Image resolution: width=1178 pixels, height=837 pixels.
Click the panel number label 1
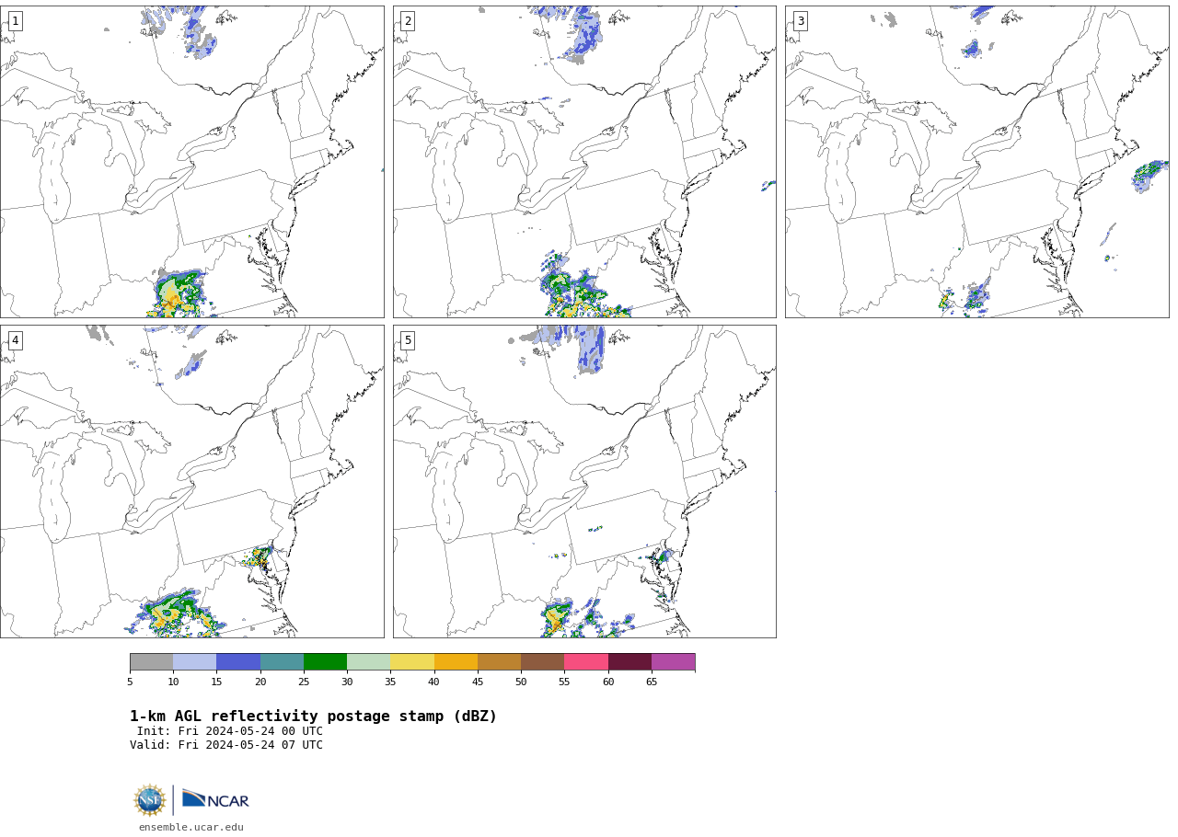[x=15, y=21]
